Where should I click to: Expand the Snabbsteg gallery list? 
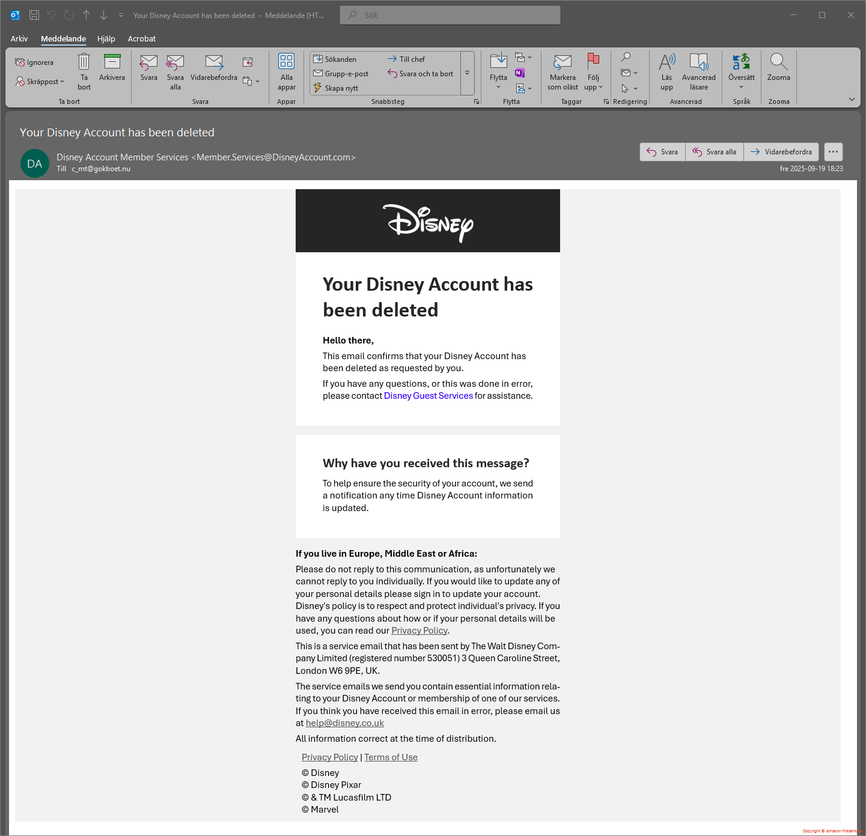[468, 73]
